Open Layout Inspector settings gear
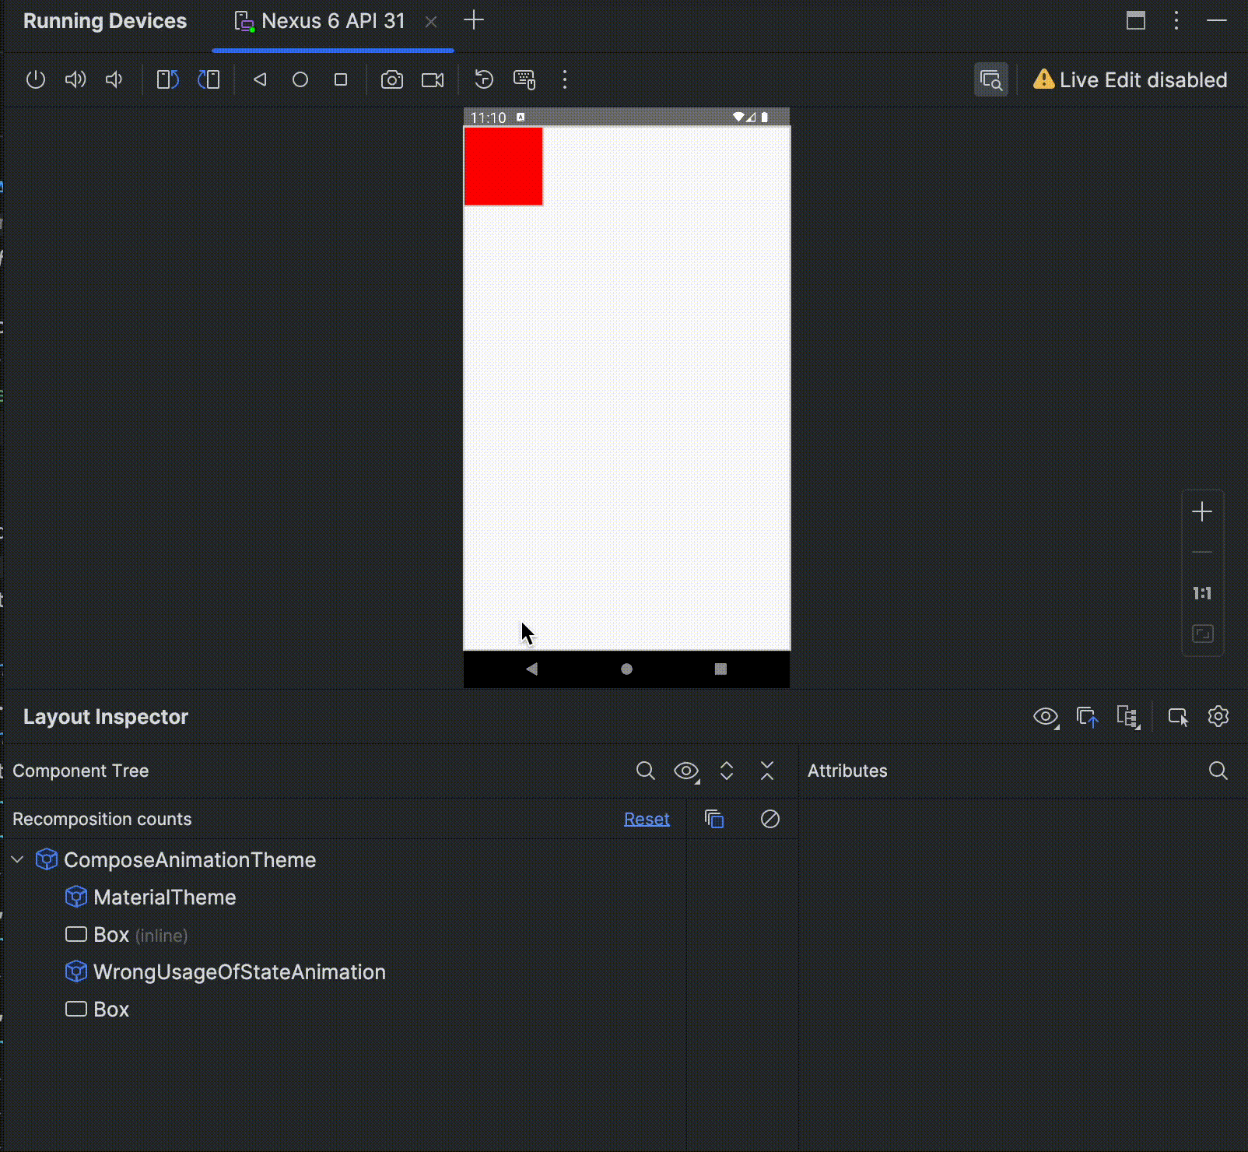1248x1152 pixels. (1218, 716)
